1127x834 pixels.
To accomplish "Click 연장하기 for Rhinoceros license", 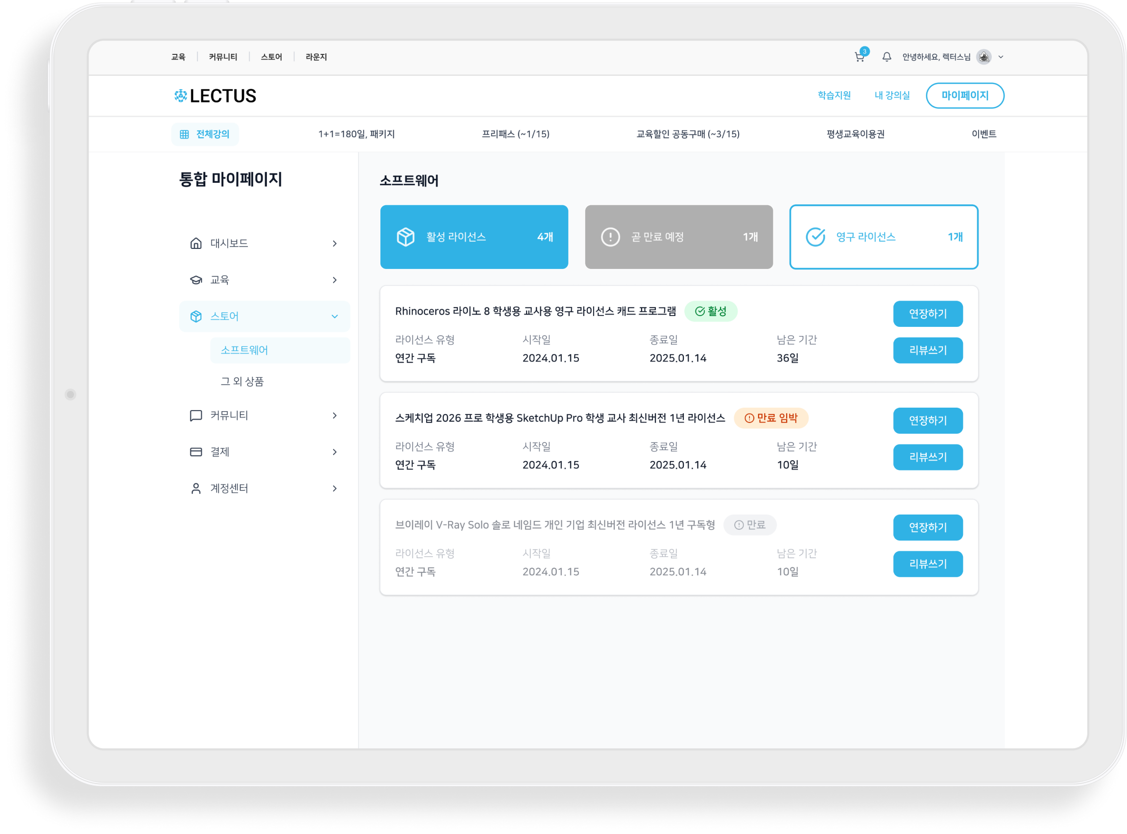I will [x=927, y=314].
